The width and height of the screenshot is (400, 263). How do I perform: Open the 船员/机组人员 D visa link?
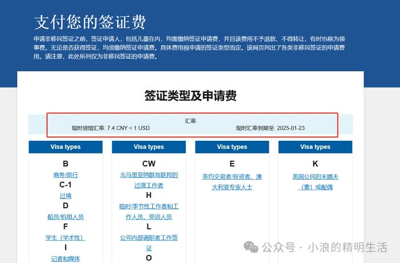(x=66, y=217)
